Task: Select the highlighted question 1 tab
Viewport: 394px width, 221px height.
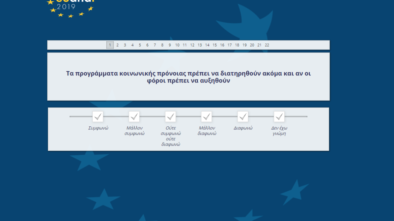Action: click(x=110, y=45)
